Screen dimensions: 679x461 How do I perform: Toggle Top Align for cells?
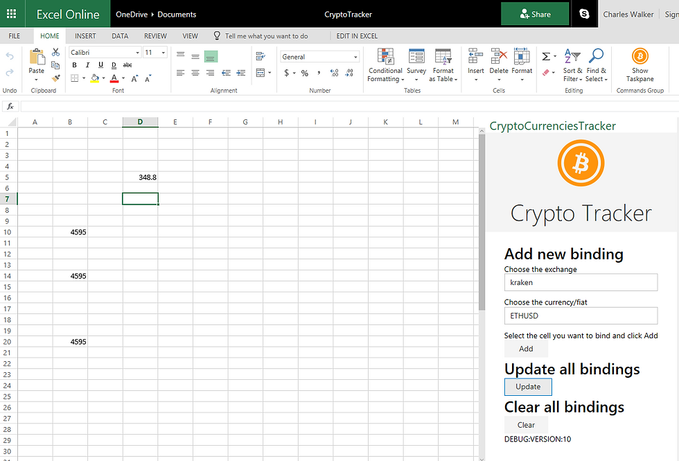[x=181, y=55]
